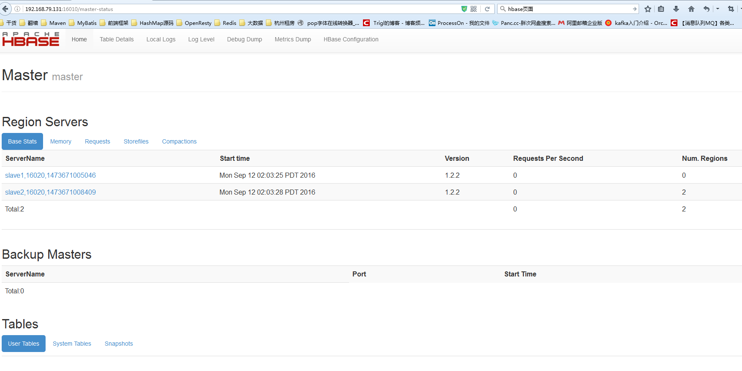
Task: Expand the dropdown arrow next to undo icon
Action: pyautogui.click(x=718, y=9)
